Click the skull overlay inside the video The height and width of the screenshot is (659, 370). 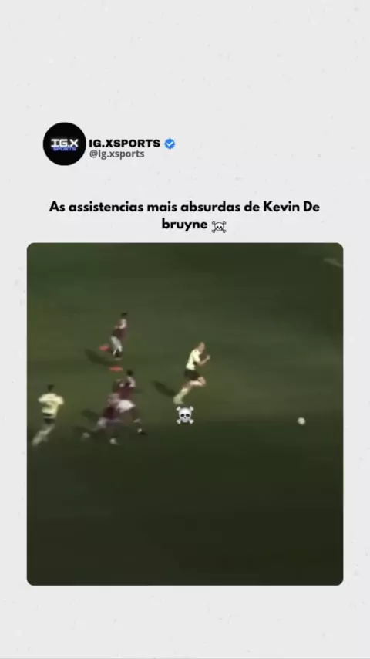pos(185,415)
